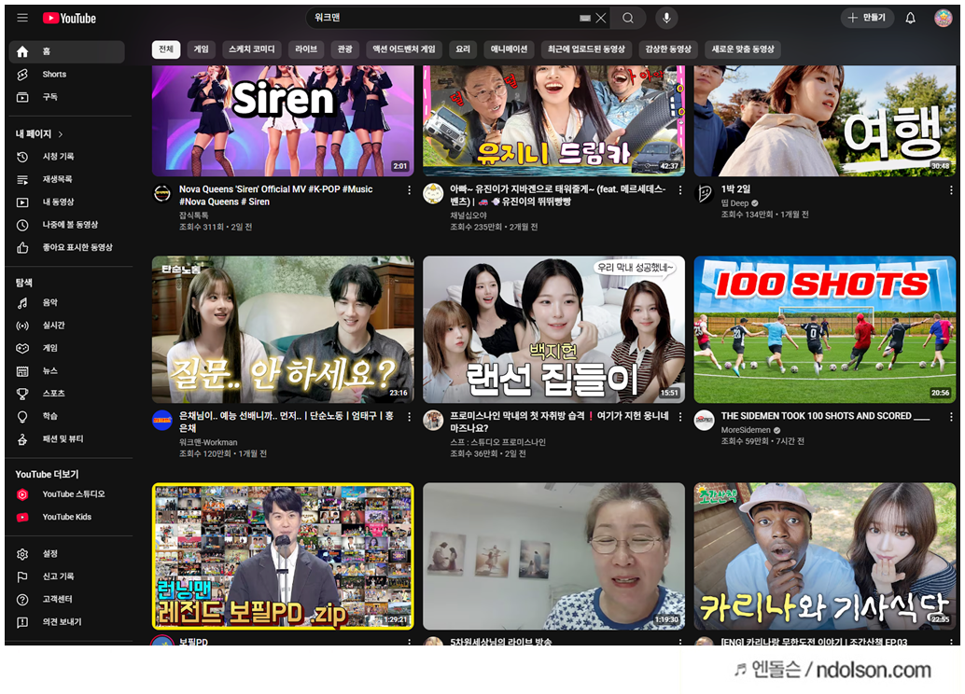Play the 런닝맨 레전드 보필PD thumbnail

[x=283, y=556]
